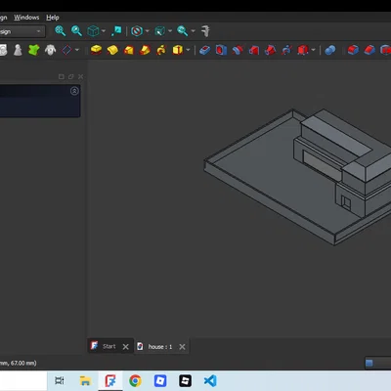The height and width of the screenshot is (391, 391).
Task: Close the Start tab
Action: point(126,347)
